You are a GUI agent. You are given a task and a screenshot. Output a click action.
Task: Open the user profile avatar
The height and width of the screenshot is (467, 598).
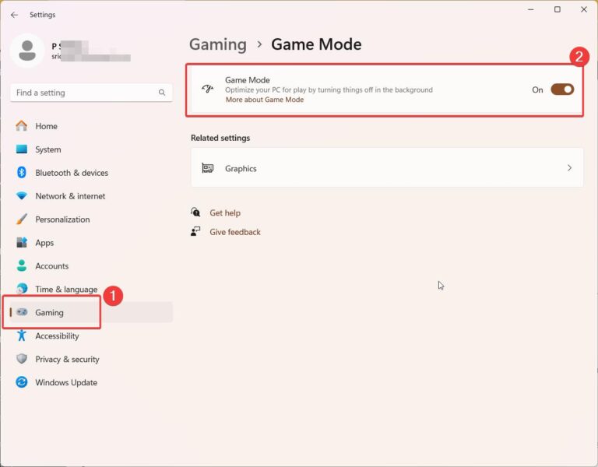point(27,51)
